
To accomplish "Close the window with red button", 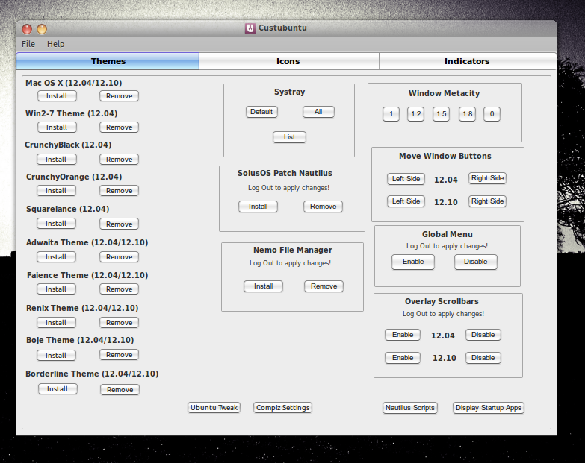I will click(x=26, y=28).
